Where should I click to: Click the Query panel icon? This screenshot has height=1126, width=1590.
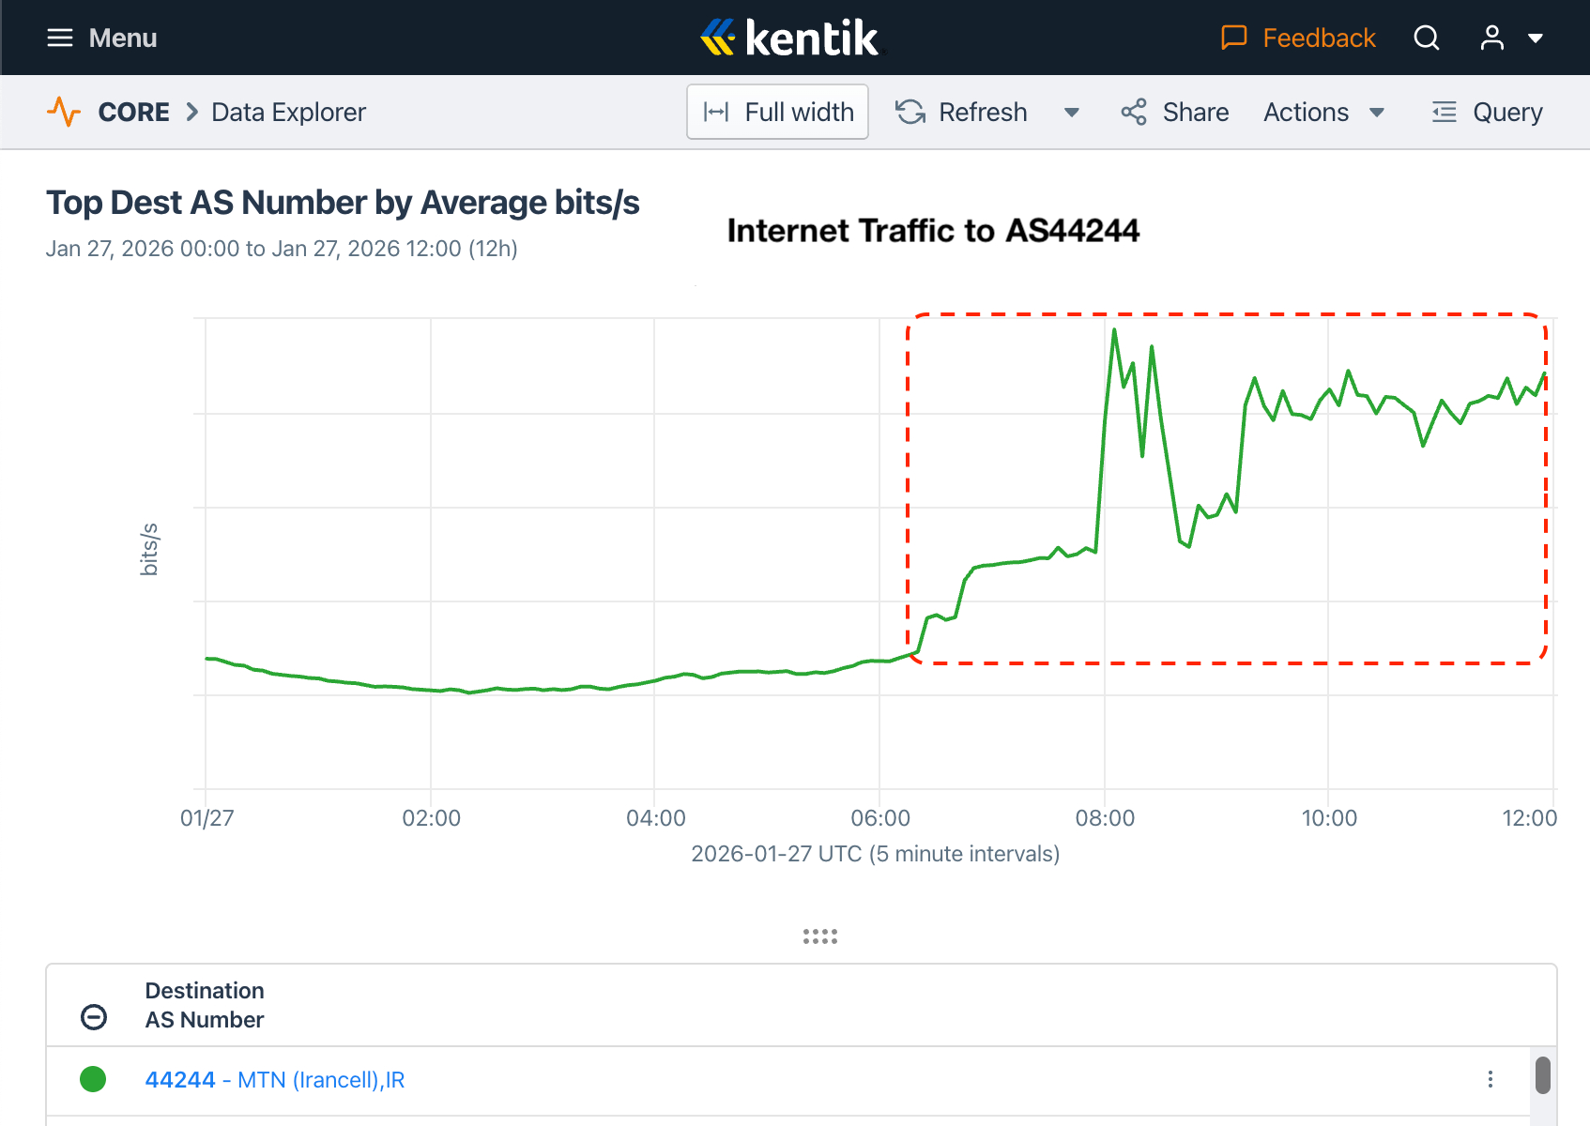tap(1444, 112)
